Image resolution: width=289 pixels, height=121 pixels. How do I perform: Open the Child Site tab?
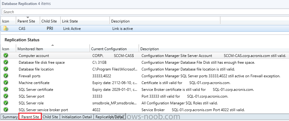coord(50,117)
